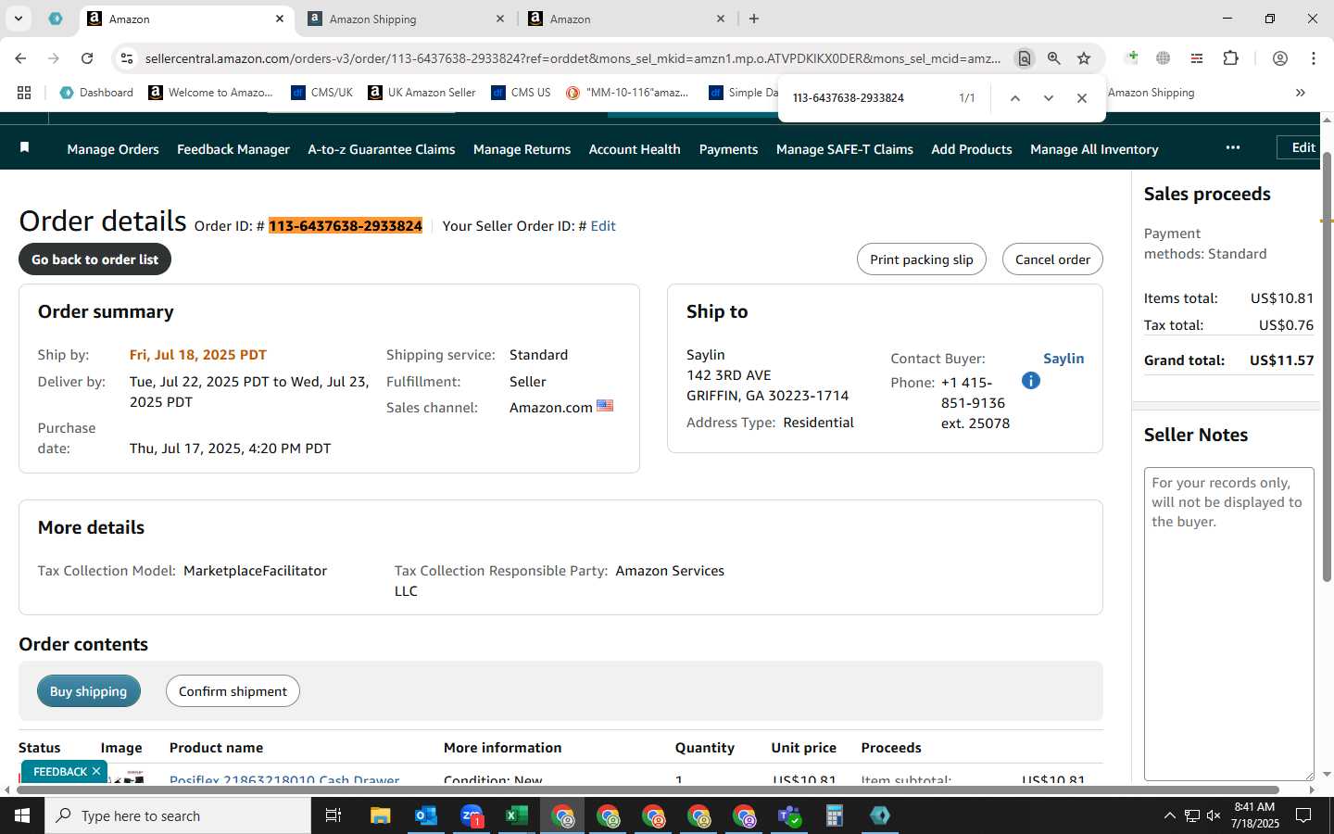Screen dimensions: 1334x834
Task: Click the browser Back arrow
Action: (20, 58)
